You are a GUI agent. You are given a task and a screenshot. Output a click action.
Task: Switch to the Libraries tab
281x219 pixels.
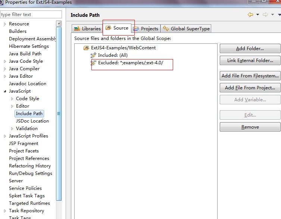click(87, 28)
